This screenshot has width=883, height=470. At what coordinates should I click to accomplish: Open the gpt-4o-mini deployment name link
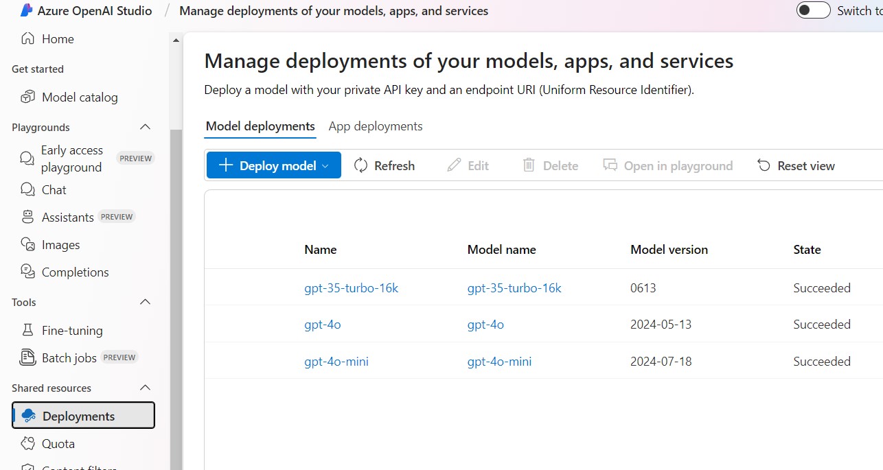click(336, 361)
